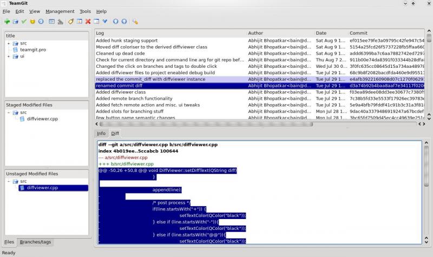Collapse src folder under Unstaged Modified Files
Screen dimensions: 433x257
tap(9, 182)
